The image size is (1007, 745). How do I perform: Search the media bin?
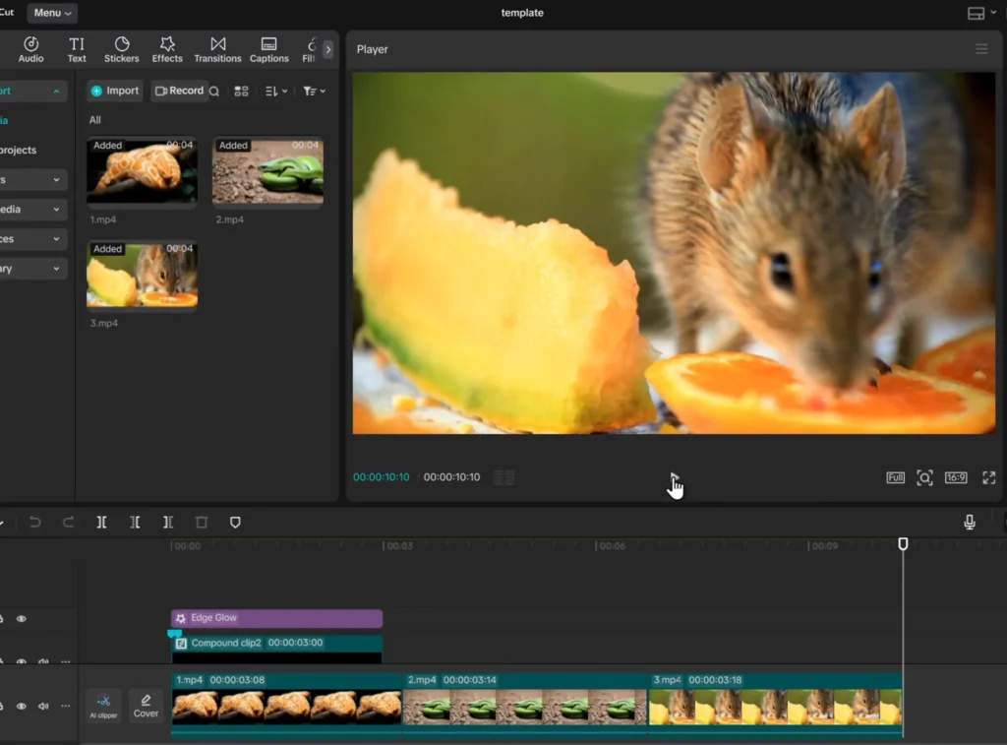(214, 92)
